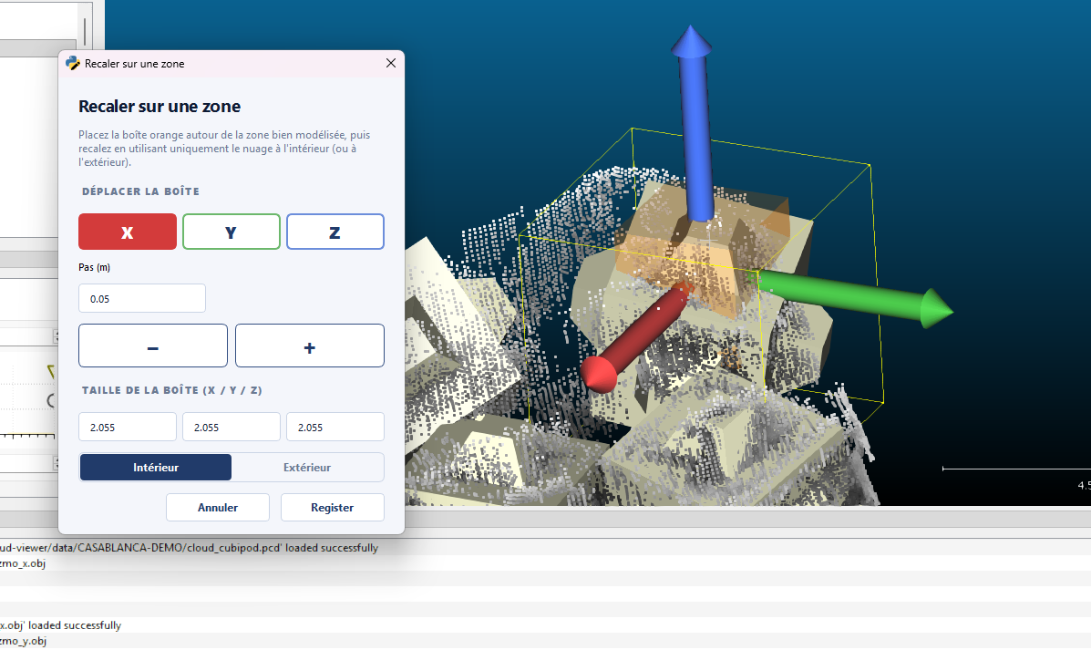Select the blue Z axis button
Screen dimensions: 1091x650
click(x=335, y=232)
